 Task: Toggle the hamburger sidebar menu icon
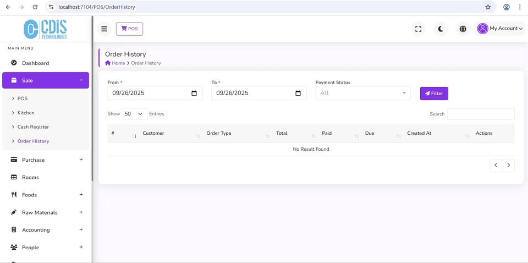click(x=104, y=29)
